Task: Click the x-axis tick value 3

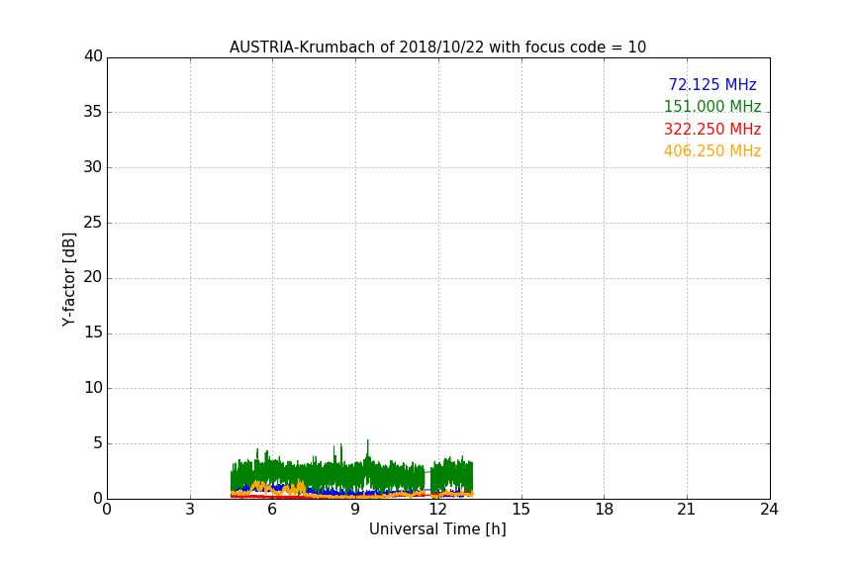Action: [x=190, y=510]
